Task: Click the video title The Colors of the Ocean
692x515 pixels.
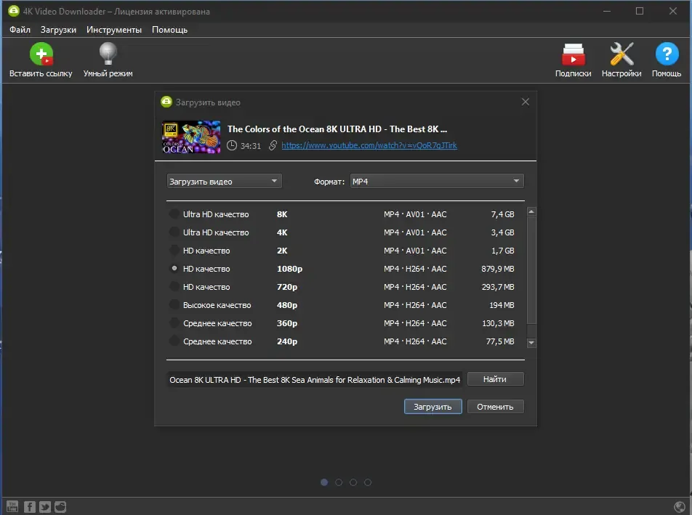Action: 337,129
